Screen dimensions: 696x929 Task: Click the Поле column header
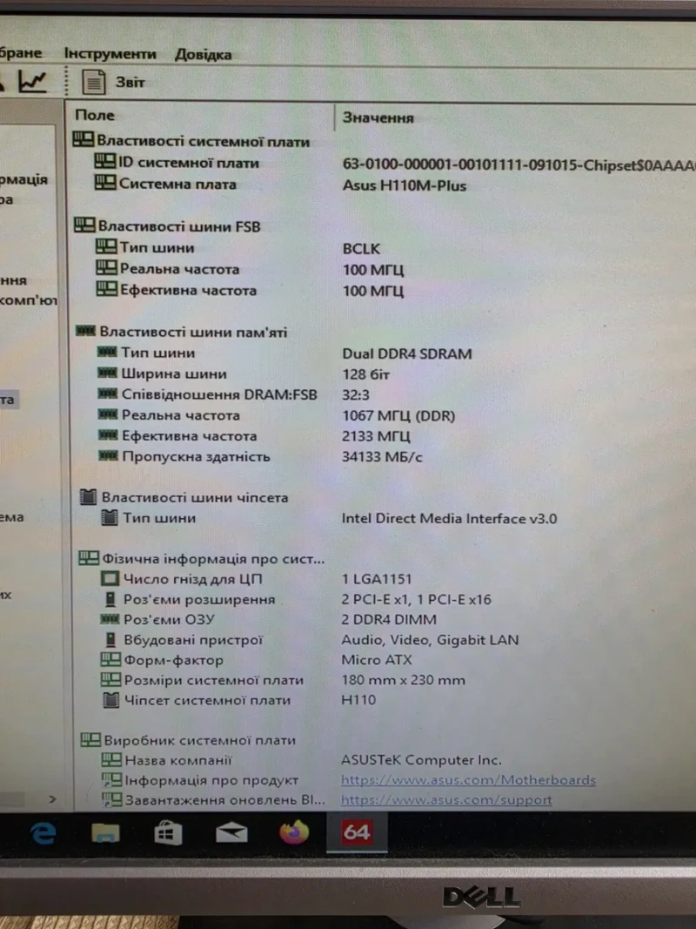[x=95, y=115]
